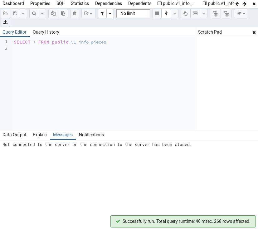The image size is (258, 234).
Task: Click the Open File folder icon
Action: click(x=6, y=13)
